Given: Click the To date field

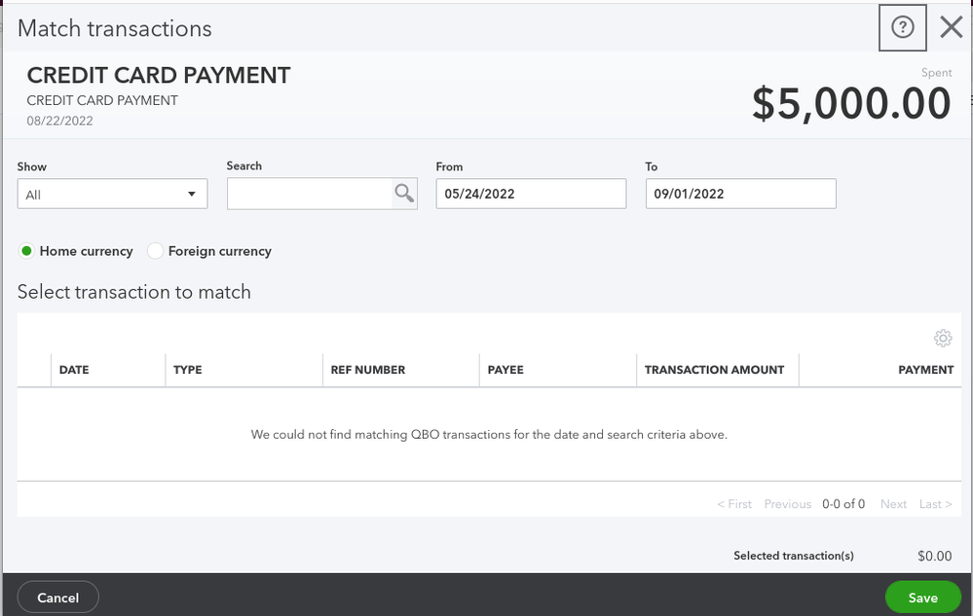Looking at the screenshot, I should pos(740,194).
